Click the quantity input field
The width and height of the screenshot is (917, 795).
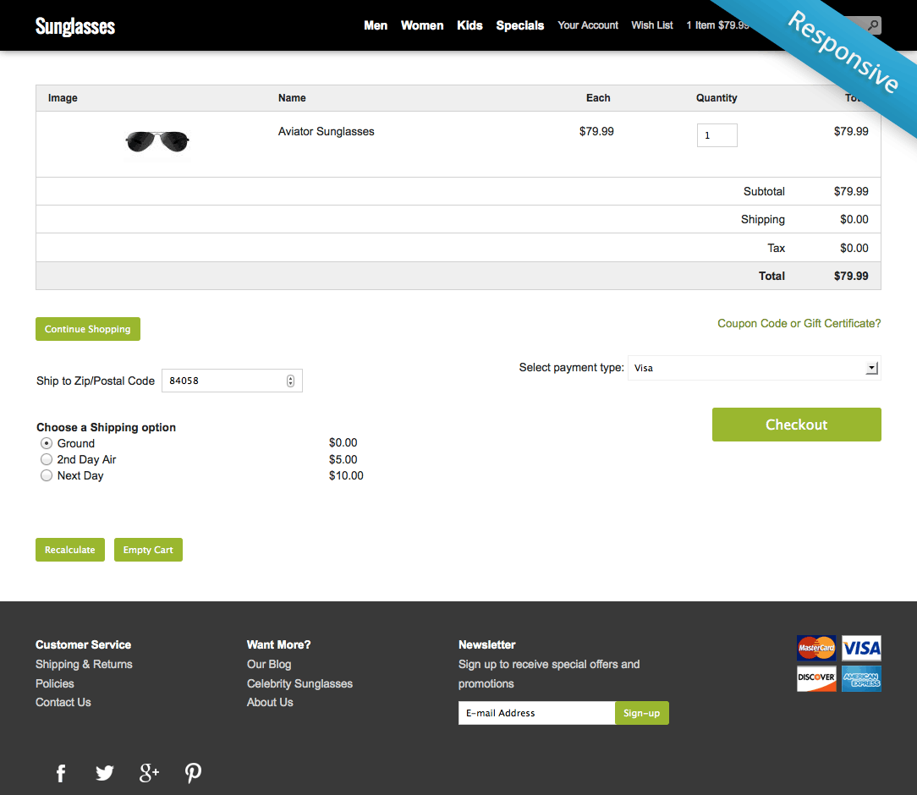717,135
